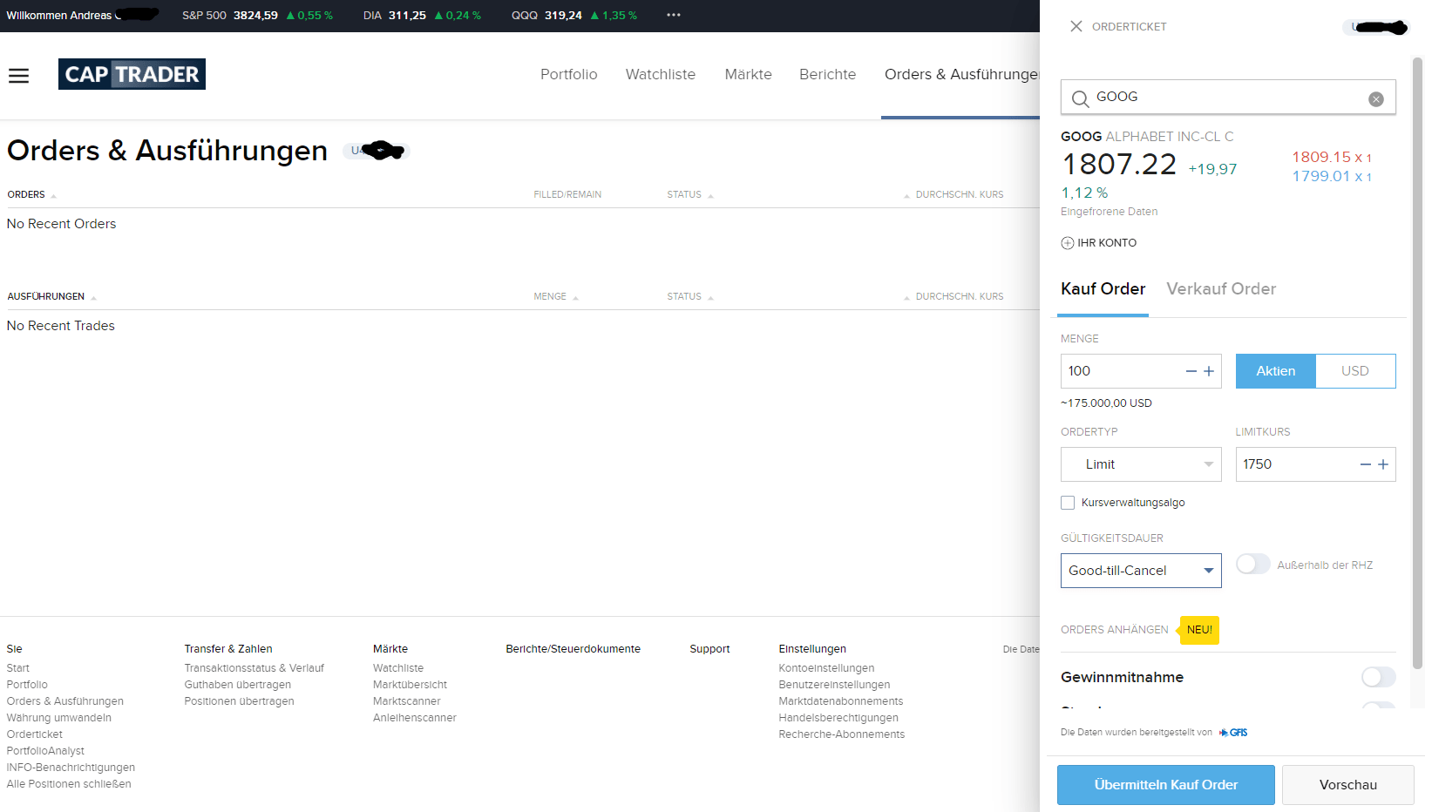Viewport: 1432px width, 812px height.
Task: Select Aktien as the quantity unit
Action: 1276,371
